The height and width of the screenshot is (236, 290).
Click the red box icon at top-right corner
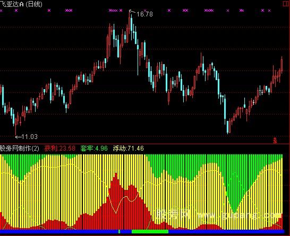tap(286, 4)
